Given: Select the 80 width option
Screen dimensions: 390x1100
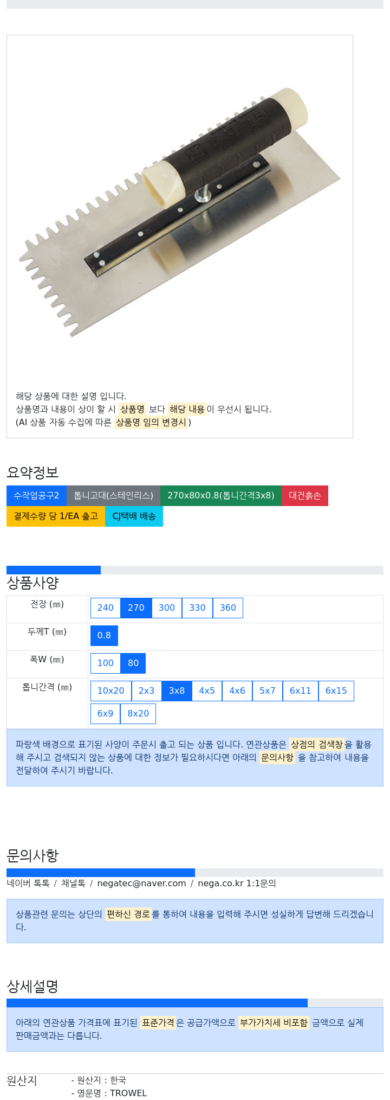Looking at the screenshot, I should (x=133, y=663).
